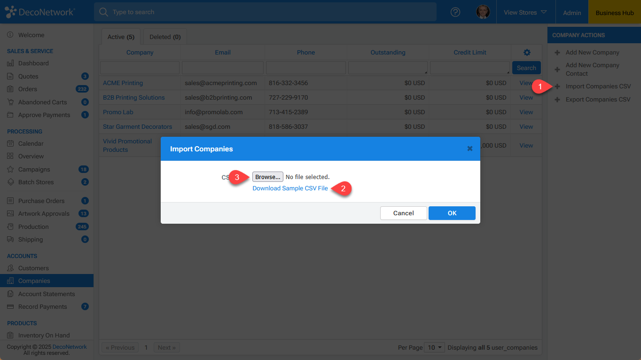Close the Import Companies dialog
The height and width of the screenshot is (360, 641).
click(469, 149)
